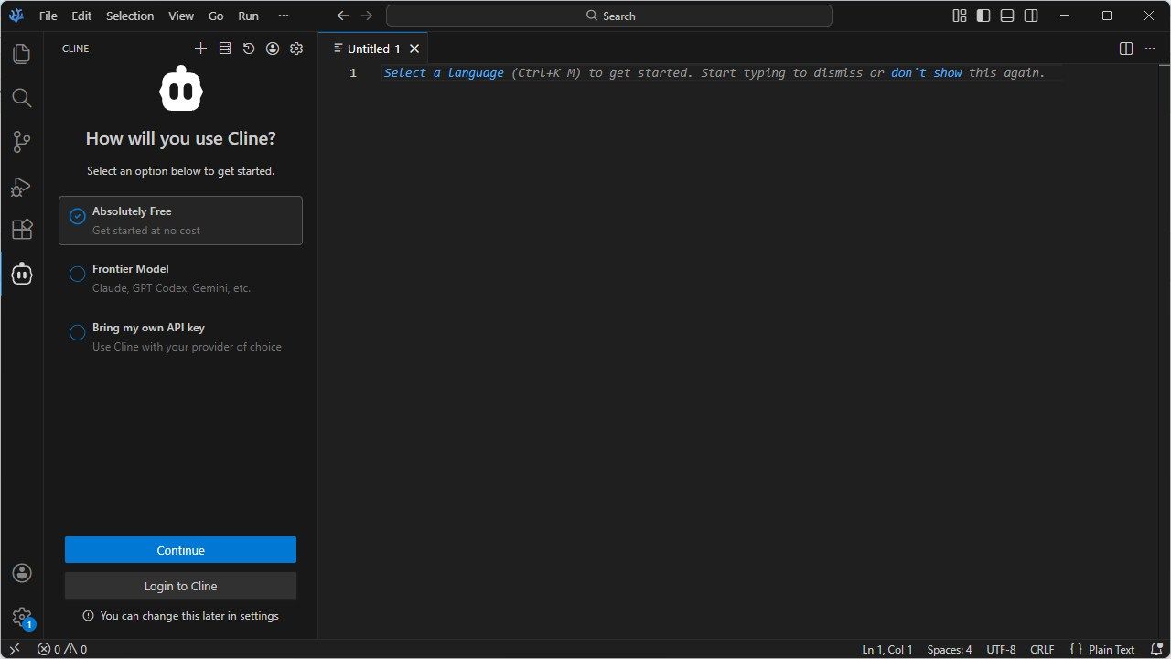This screenshot has width=1171, height=659.
Task: Open the Search view in activity bar
Action: 22,98
